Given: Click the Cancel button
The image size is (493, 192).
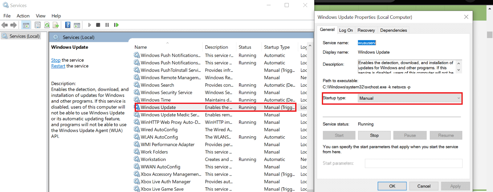Looking at the screenshot, I should coord(424,186).
